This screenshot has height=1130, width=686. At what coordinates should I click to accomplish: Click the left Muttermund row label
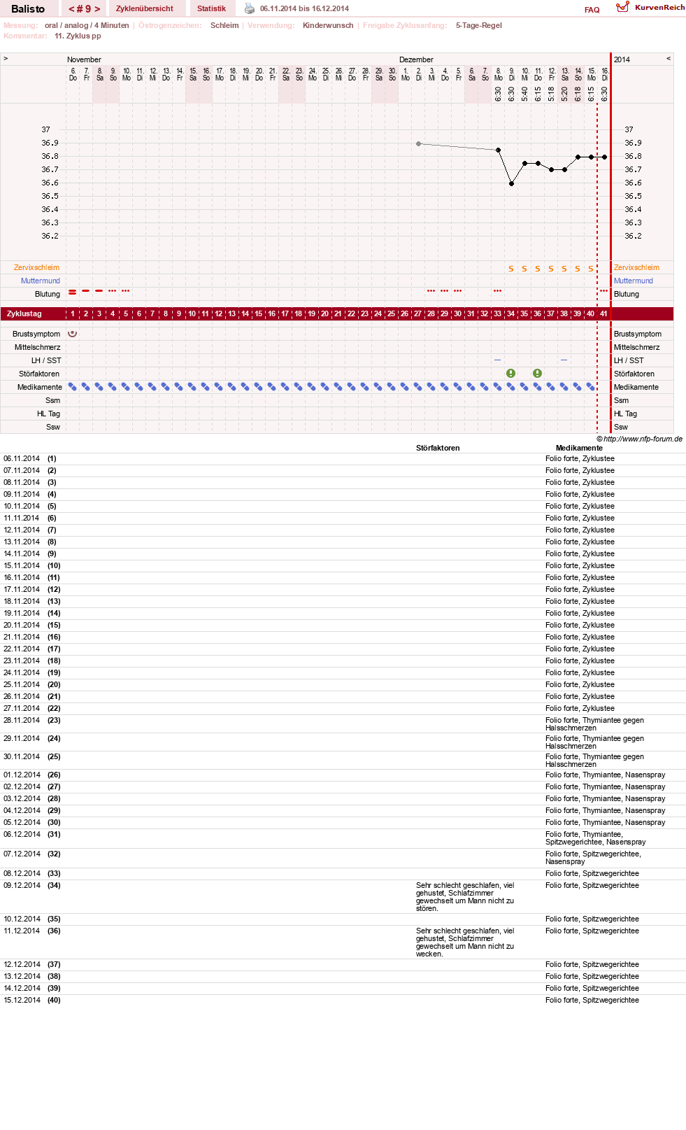(x=41, y=281)
